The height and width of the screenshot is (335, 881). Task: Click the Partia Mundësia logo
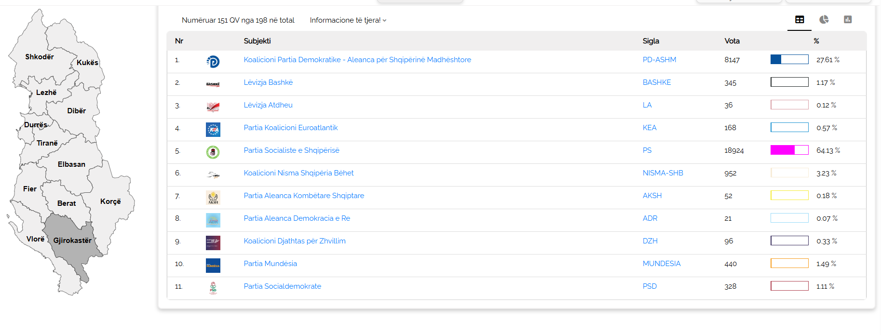(213, 266)
